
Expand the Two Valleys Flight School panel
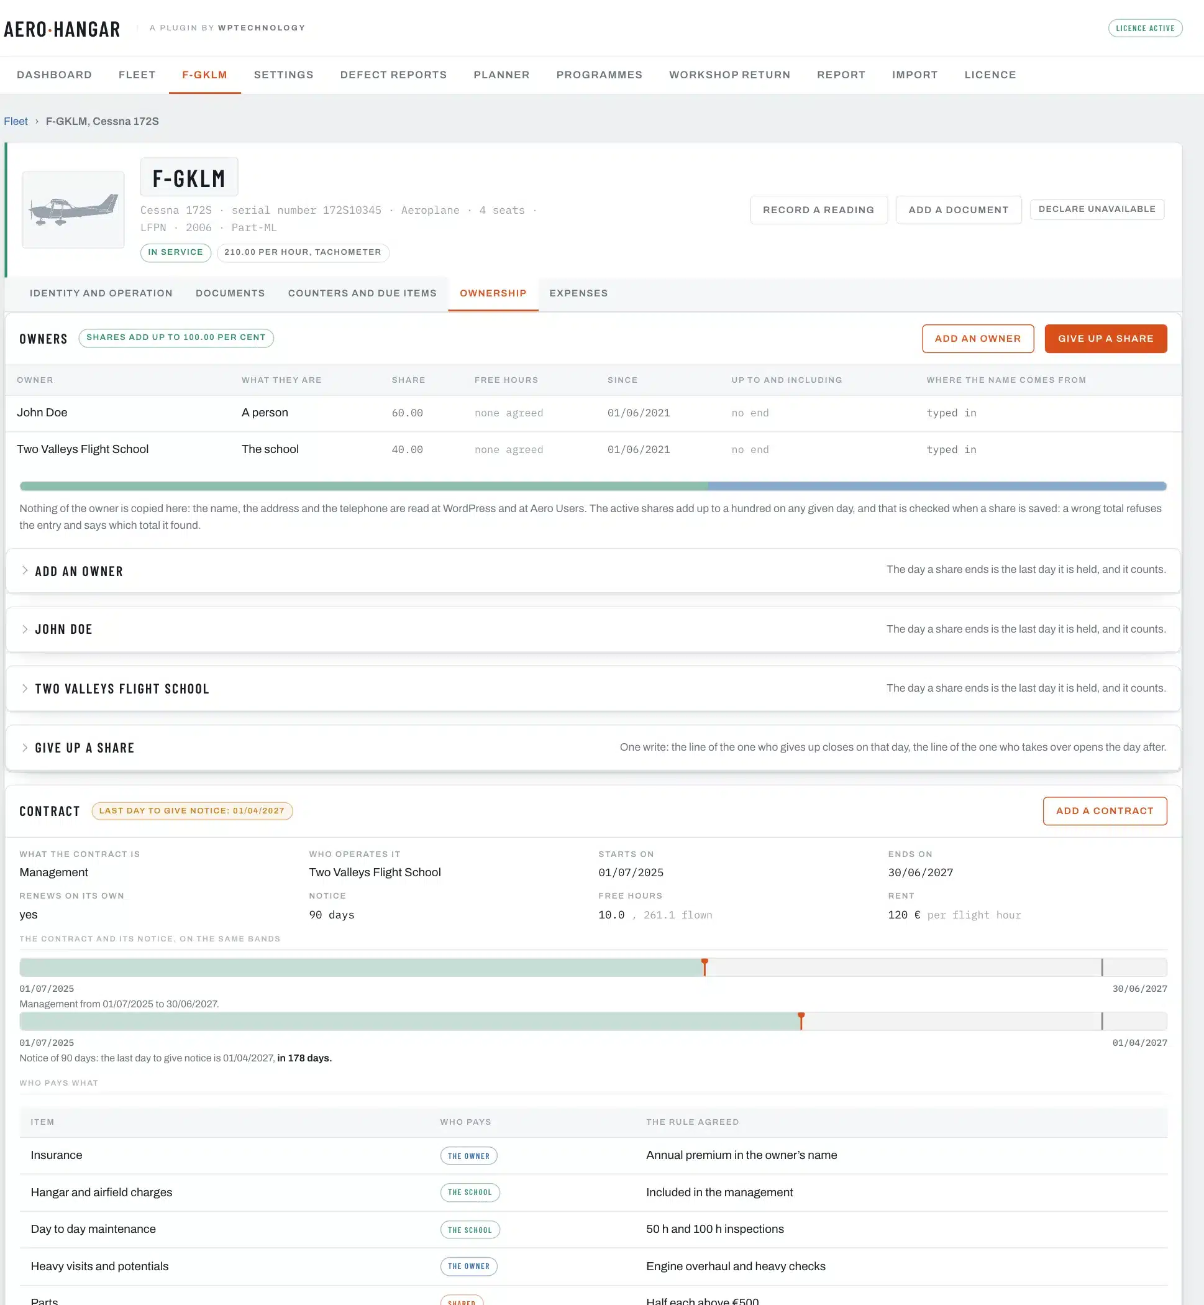tap(593, 689)
